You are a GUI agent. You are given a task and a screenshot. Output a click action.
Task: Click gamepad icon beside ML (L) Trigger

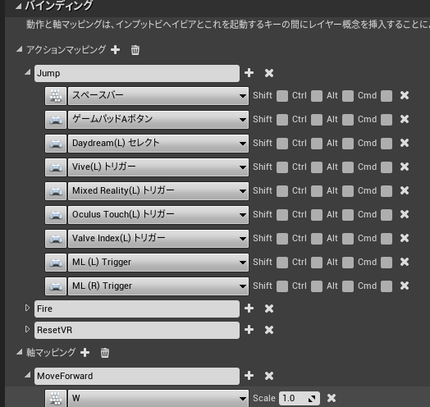click(x=56, y=263)
